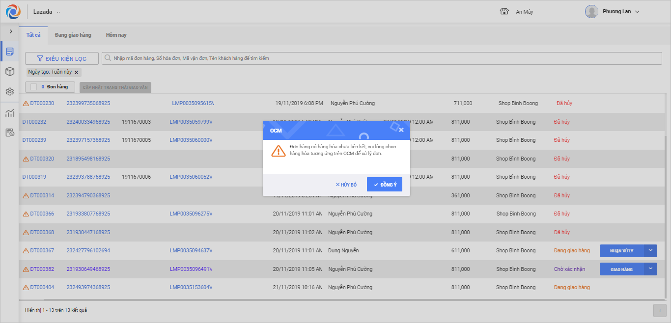Viewport: 671px width, 323px height.
Task: Expand the collapsed sidebar with chevron
Action: (x=11, y=31)
